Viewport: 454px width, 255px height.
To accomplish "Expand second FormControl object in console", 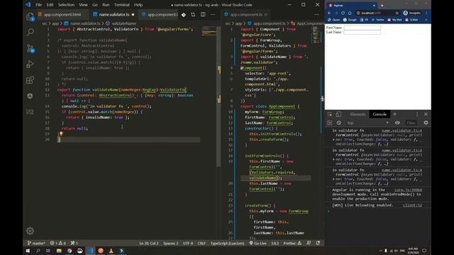I will click(x=334, y=159).
